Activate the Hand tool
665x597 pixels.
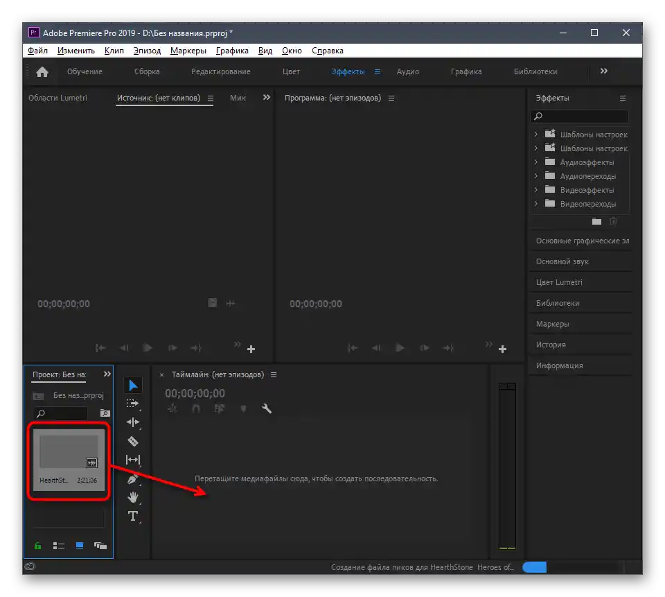[x=133, y=497]
